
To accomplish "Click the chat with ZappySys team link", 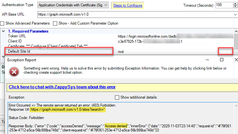I will 62,87.
